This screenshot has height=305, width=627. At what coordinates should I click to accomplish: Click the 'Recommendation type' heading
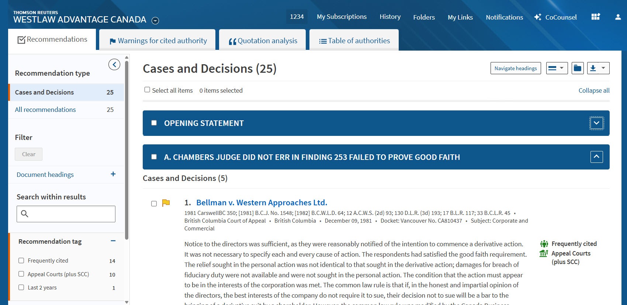pos(52,73)
